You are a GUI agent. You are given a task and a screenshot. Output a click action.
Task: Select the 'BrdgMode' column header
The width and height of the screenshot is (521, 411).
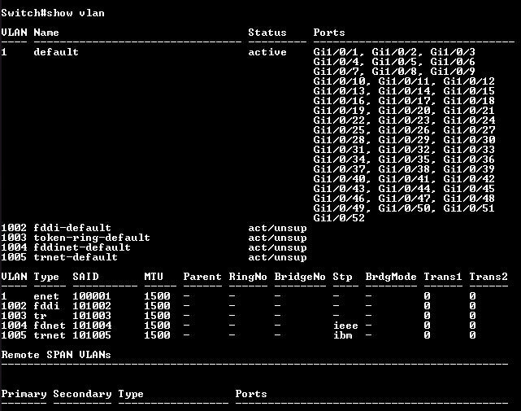point(391,277)
